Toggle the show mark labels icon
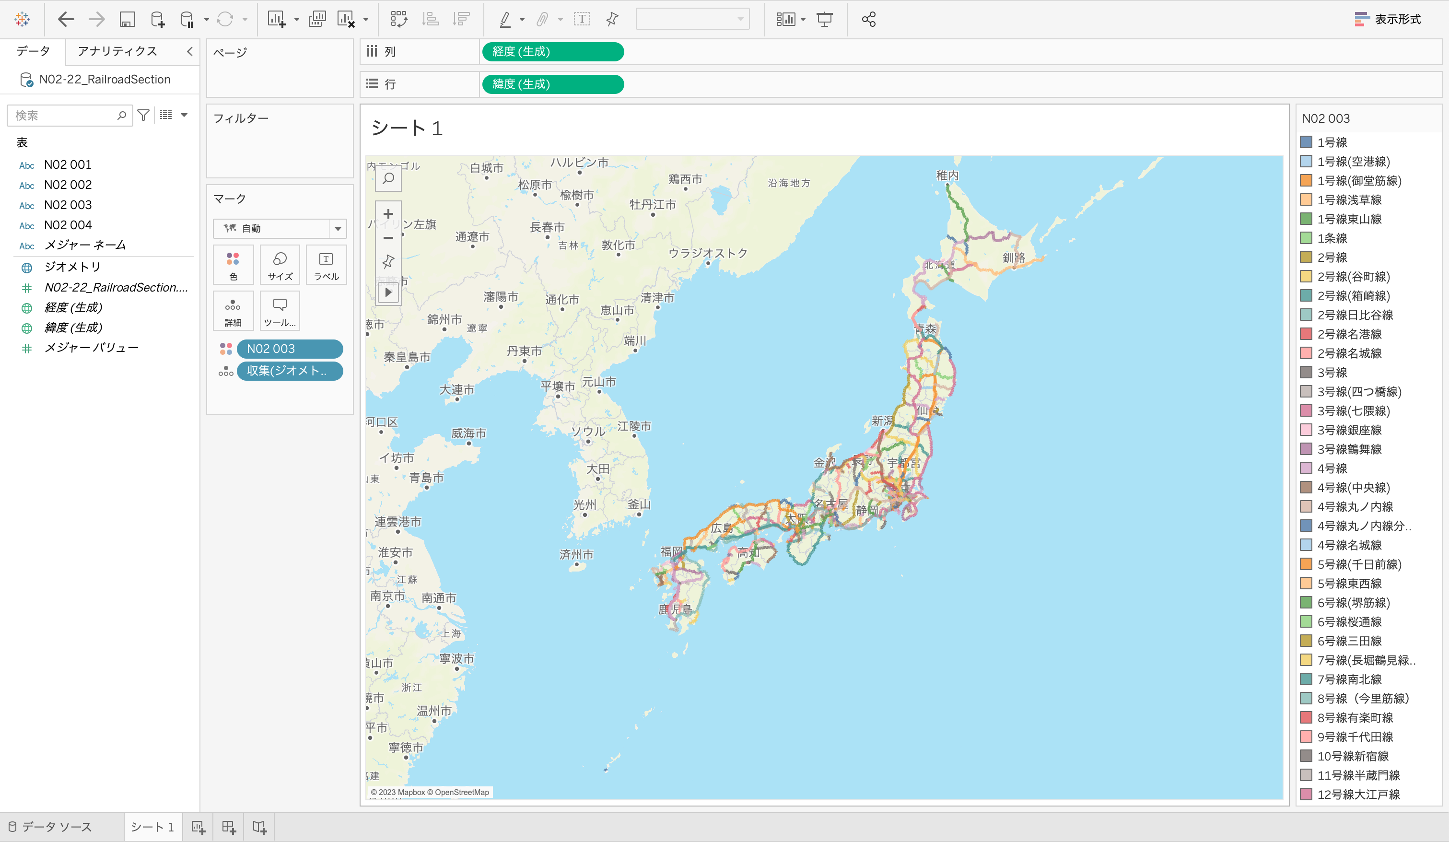 583,19
